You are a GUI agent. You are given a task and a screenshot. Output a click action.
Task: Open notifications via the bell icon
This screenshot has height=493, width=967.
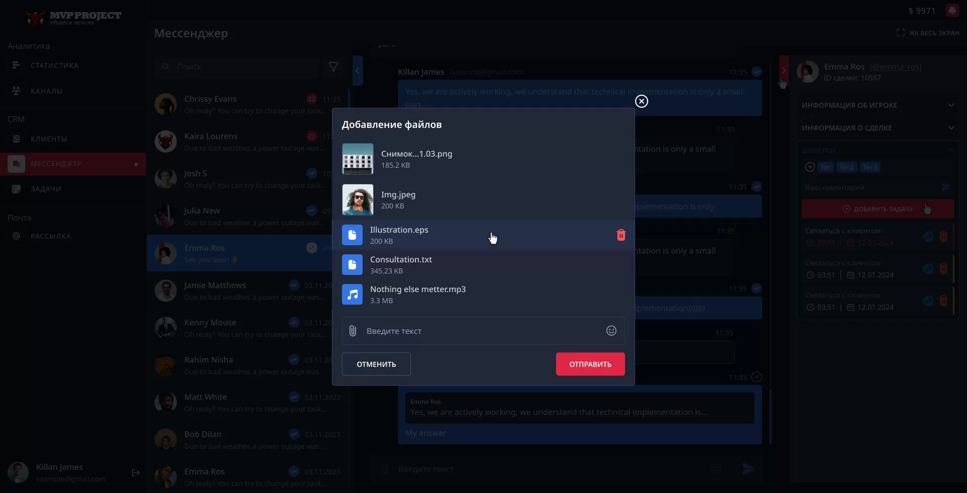953,10
